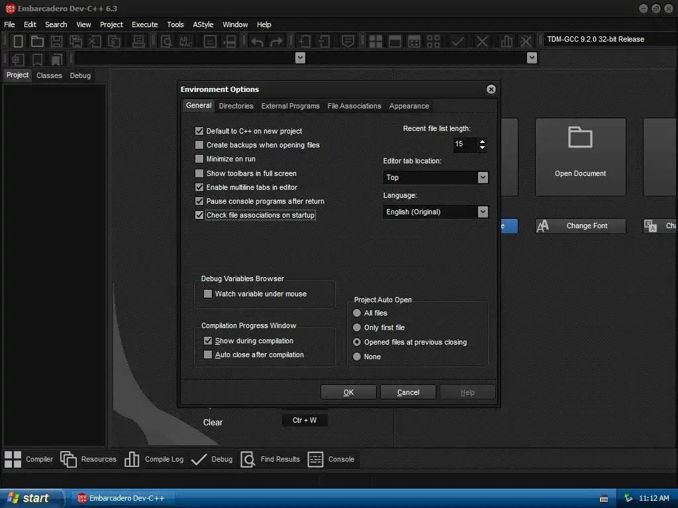This screenshot has width=678, height=508.
Task: Uncheck Default to C++ on new project
Action: click(x=199, y=131)
